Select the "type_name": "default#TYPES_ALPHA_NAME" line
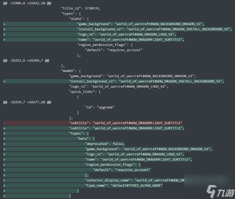Screen dimensions: 235x199 point(83,186)
